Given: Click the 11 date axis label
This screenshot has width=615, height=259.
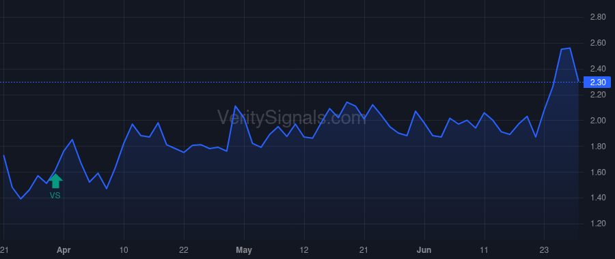Looking at the screenshot, I should point(484,250).
